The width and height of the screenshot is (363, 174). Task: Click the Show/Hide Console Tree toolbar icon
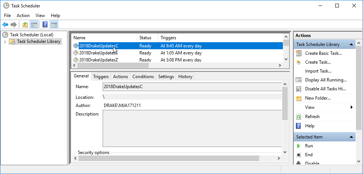pyautogui.click(x=34, y=25)
